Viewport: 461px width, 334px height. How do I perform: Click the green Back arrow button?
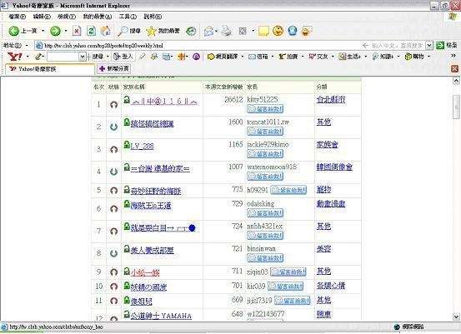pyautogui.click(x=13, y=31)
